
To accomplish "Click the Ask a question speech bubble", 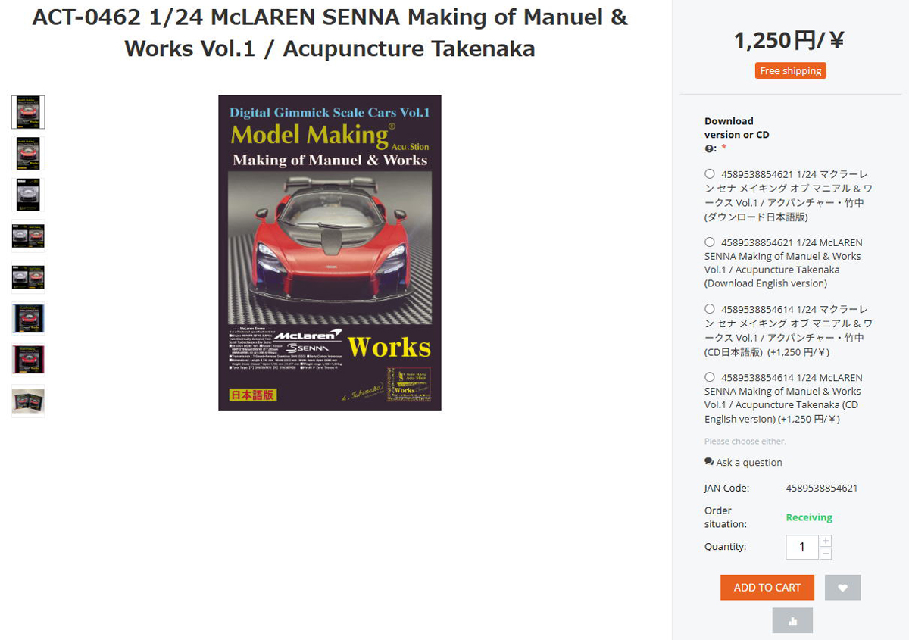I will pos(709,462).
